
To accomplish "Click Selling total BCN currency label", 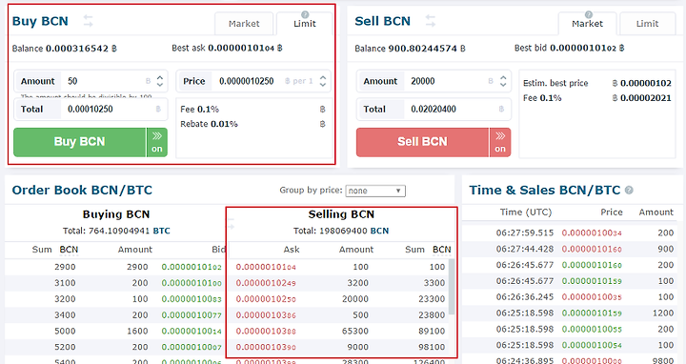I will coord(379,231).
